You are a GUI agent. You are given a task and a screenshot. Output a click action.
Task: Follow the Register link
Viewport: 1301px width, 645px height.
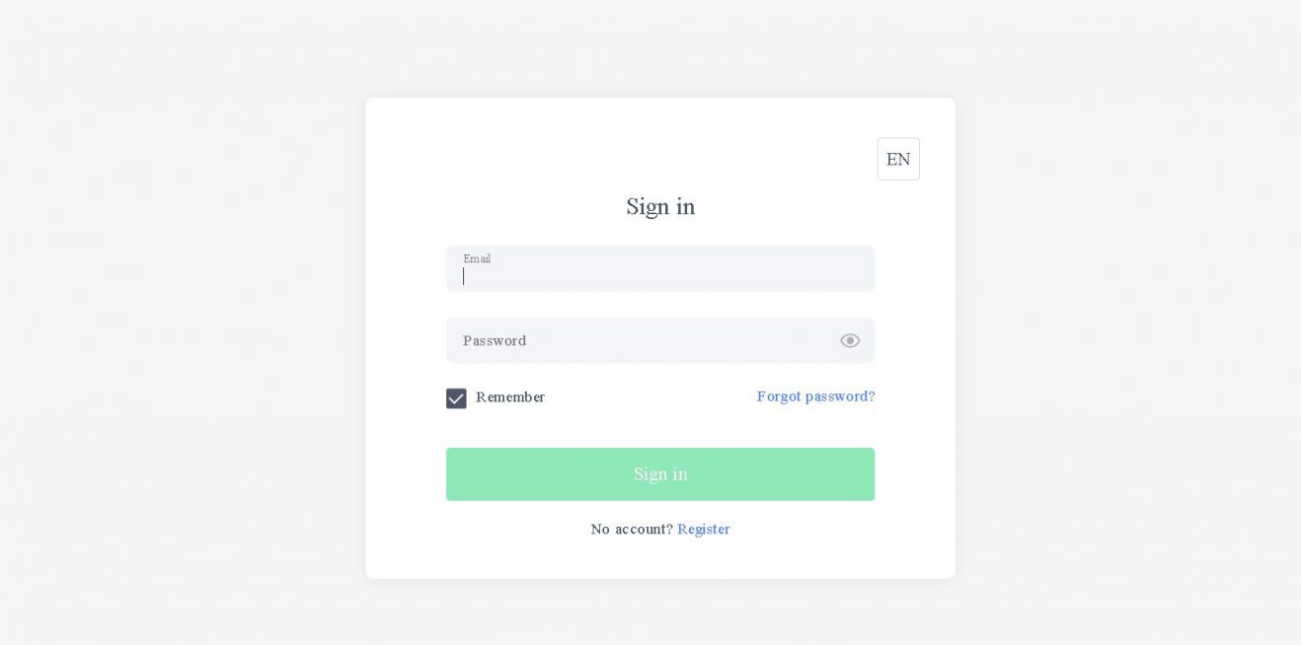pos(704,530)
